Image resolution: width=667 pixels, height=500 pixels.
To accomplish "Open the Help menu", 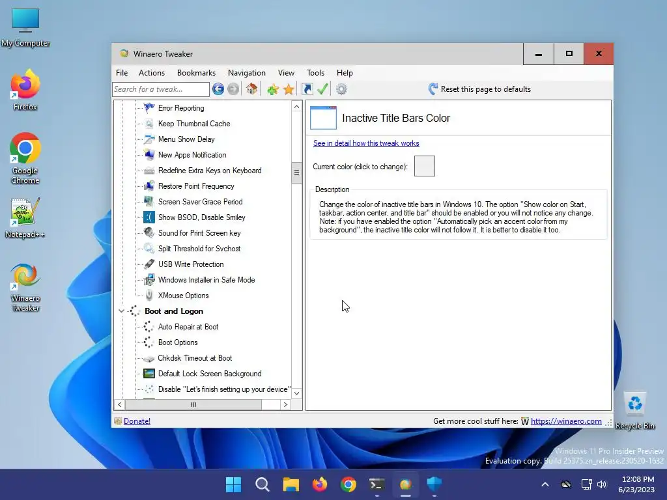I will 345,73.
